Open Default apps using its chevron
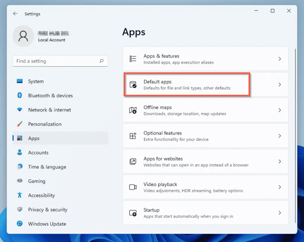Image resolution: width=304 pixels, height=242 pixels. [x=280, y=84]
